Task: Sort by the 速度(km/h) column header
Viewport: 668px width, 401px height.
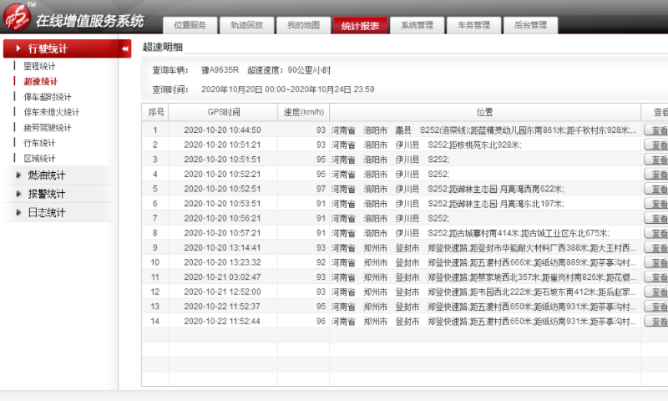Action: [x=303, y=112]
